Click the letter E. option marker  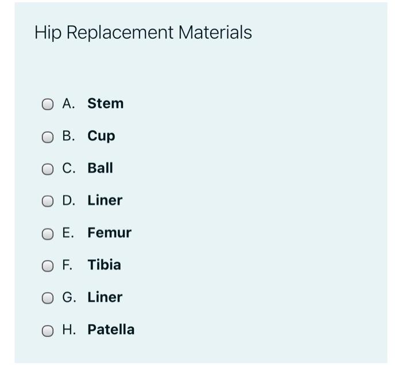click(x=68, y=232)
